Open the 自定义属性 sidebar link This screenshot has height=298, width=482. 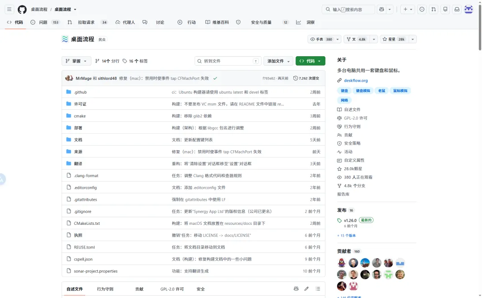pos(354,160)
